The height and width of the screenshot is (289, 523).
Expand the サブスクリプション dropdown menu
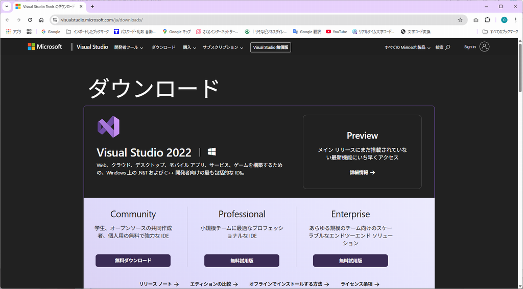223,47
